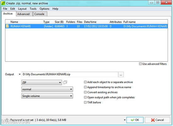This screenshot has height=126, width=173.
Task: Sort list by Full name column header
Action: coord(145,22)
